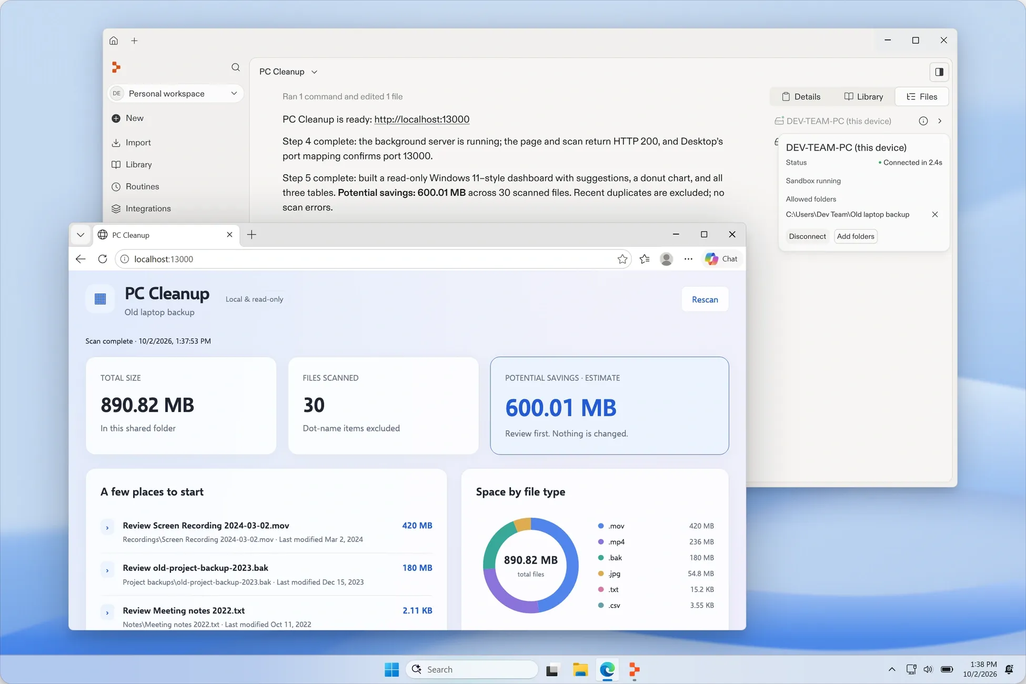Expand the PC Cleanup conversation title menu
1026x684 pixels.
(314, 72)
